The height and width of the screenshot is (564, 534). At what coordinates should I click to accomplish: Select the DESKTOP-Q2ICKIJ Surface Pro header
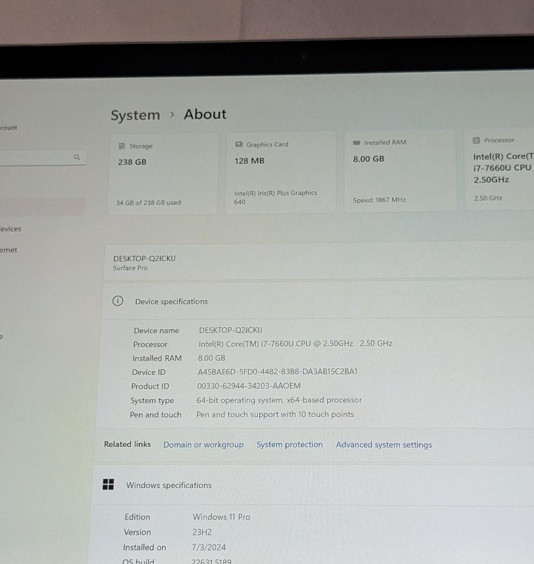click(x=319, y=262)
